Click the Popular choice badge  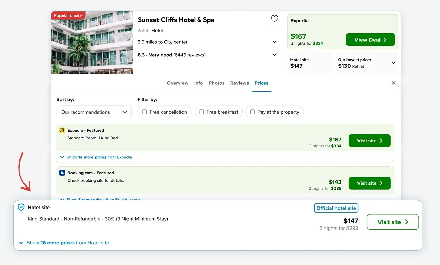click(68, 15)
